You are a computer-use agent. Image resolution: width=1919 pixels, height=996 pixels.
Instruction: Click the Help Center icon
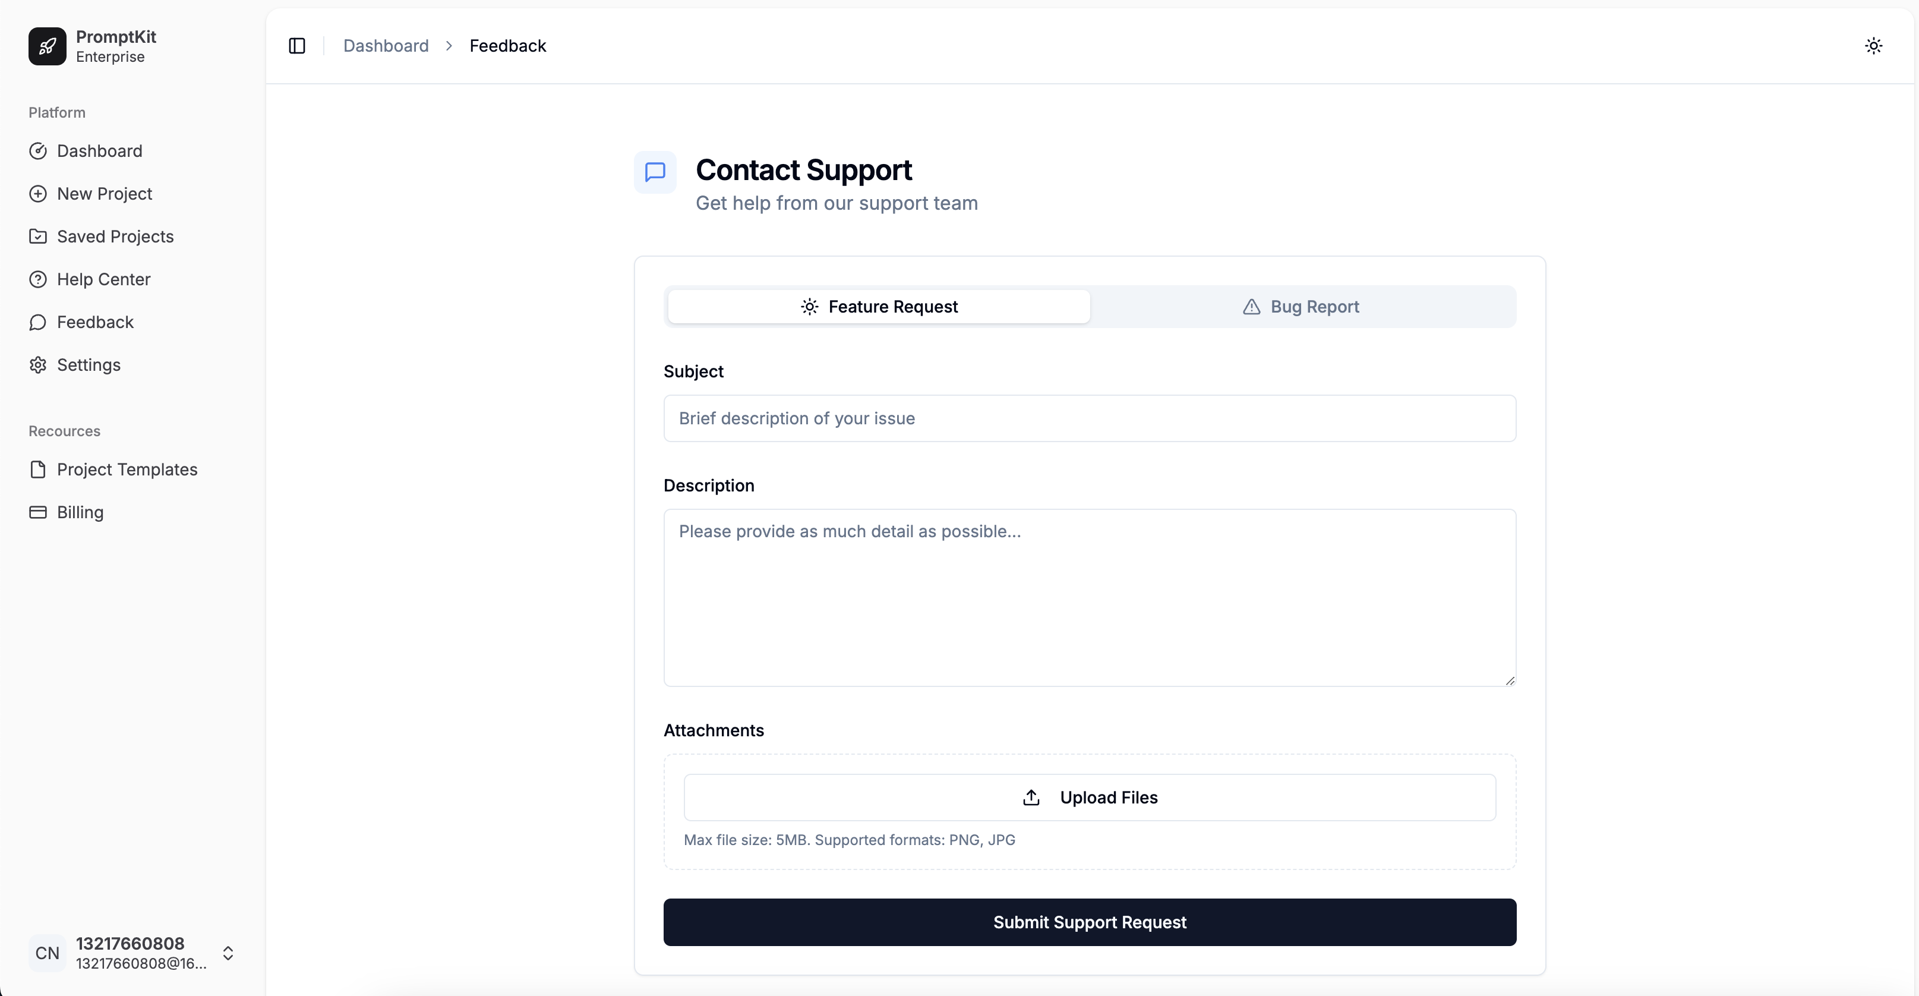38,279
